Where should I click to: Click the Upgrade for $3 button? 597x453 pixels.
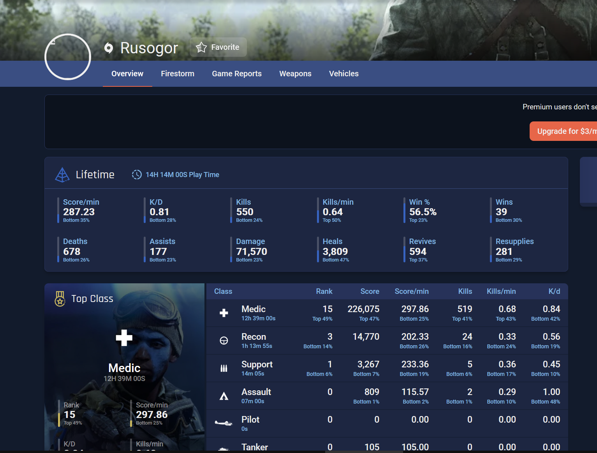563,131
